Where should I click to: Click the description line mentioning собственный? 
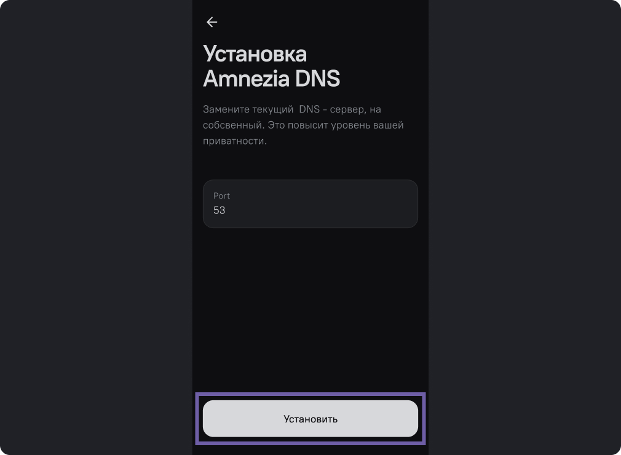tap(303, 125)
